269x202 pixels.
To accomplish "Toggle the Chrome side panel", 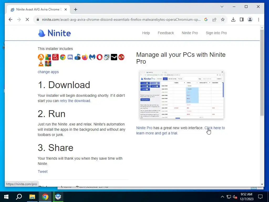I will (242, 19).
